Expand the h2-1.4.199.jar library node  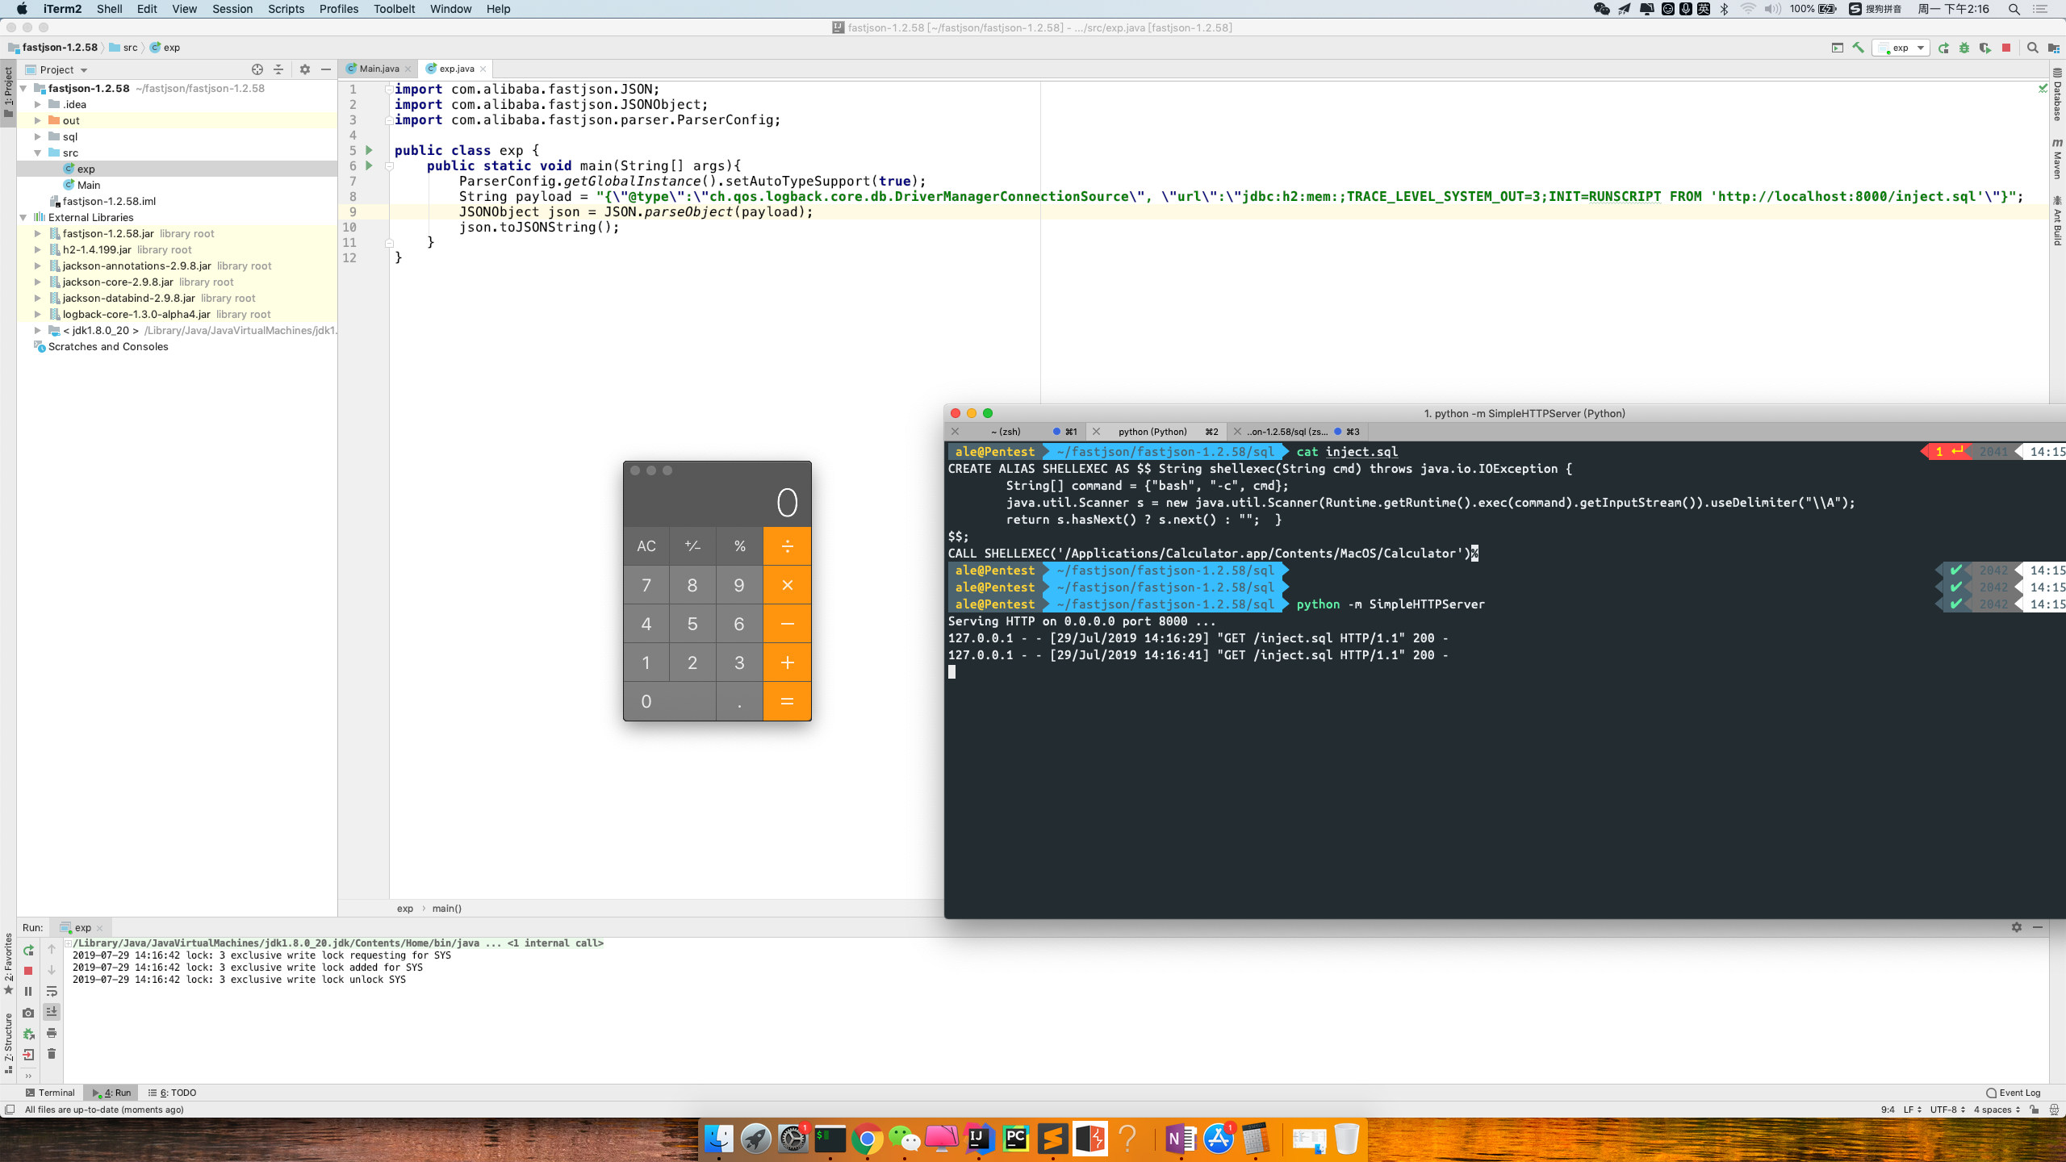37,249
